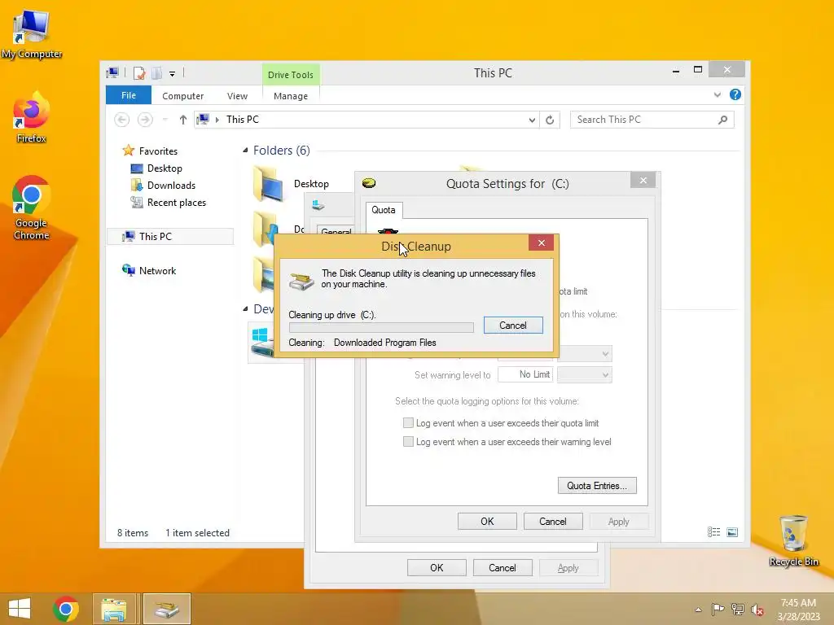834x625 pixels.
Task: Open the Manage ribbon tab
Action: (x=291, y=96)
